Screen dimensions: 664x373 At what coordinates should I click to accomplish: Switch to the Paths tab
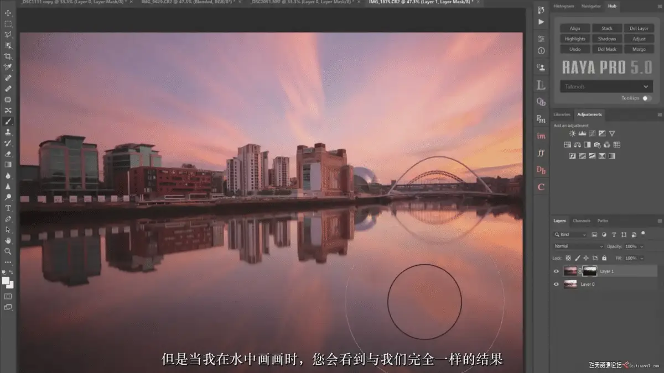[x=603, y=221]
